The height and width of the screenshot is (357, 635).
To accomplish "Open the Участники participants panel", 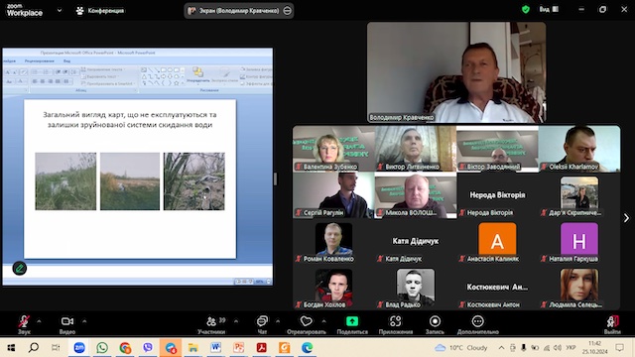I will [x=211, y=324].
